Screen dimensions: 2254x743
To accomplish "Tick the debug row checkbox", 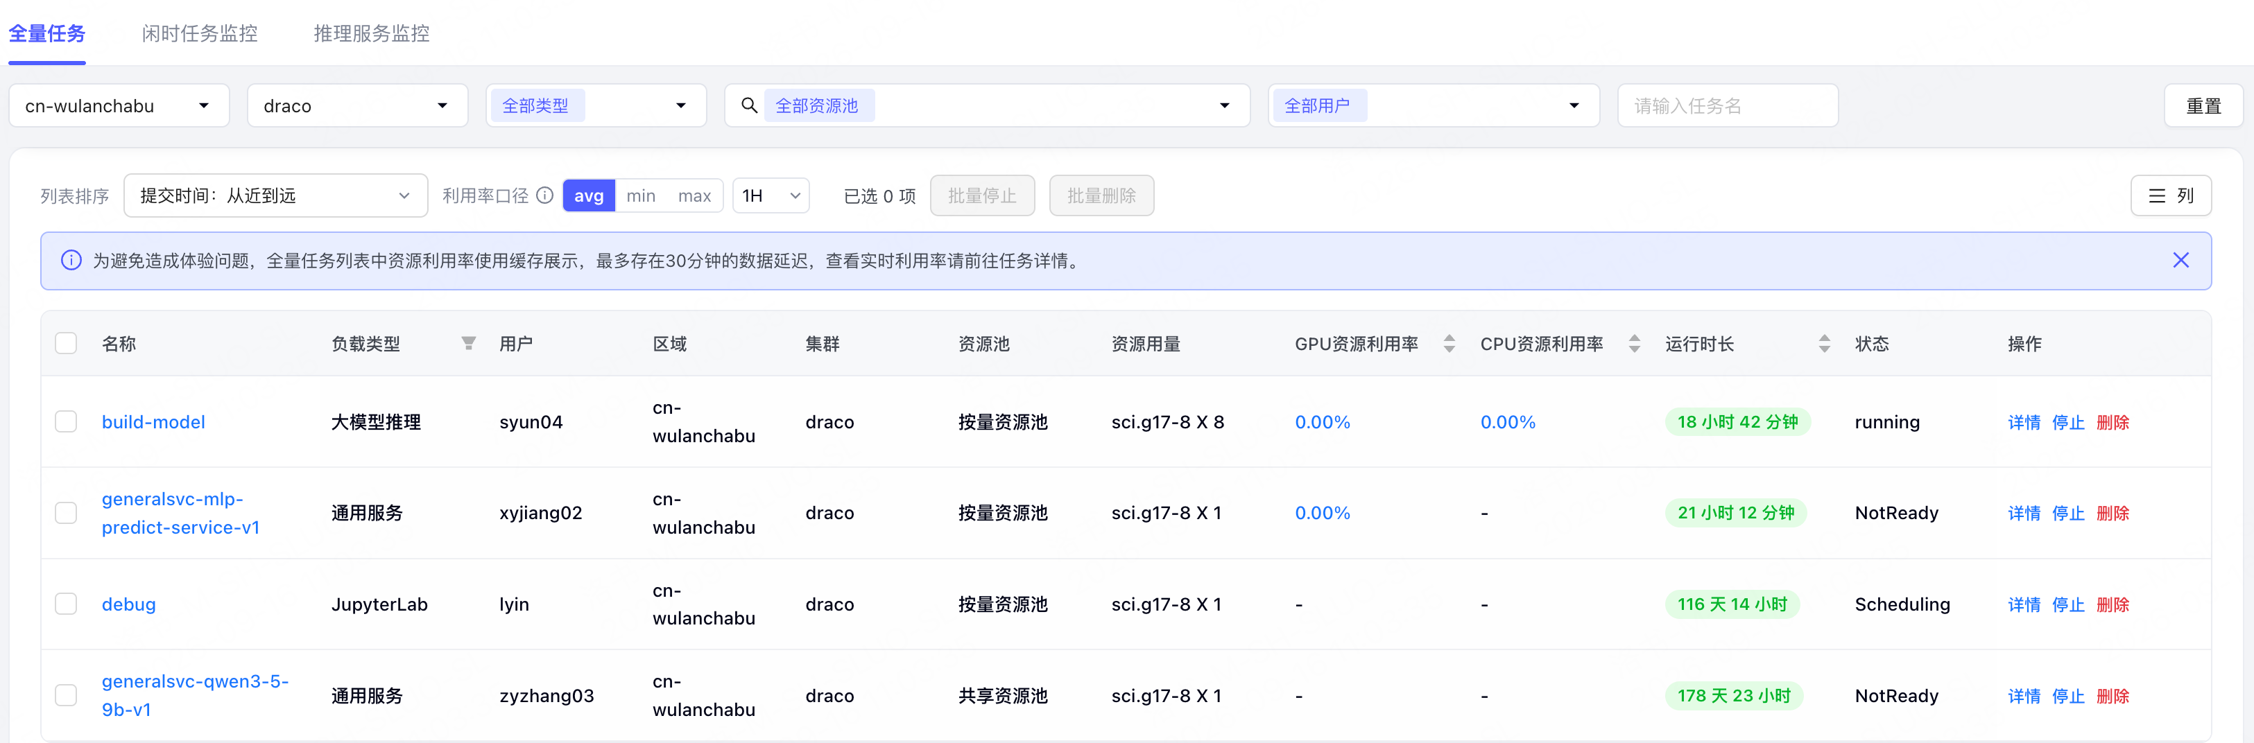I will click(66, 604).
